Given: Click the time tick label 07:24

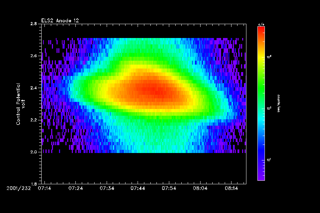Looking at the screenshot, I should point(76,189).
